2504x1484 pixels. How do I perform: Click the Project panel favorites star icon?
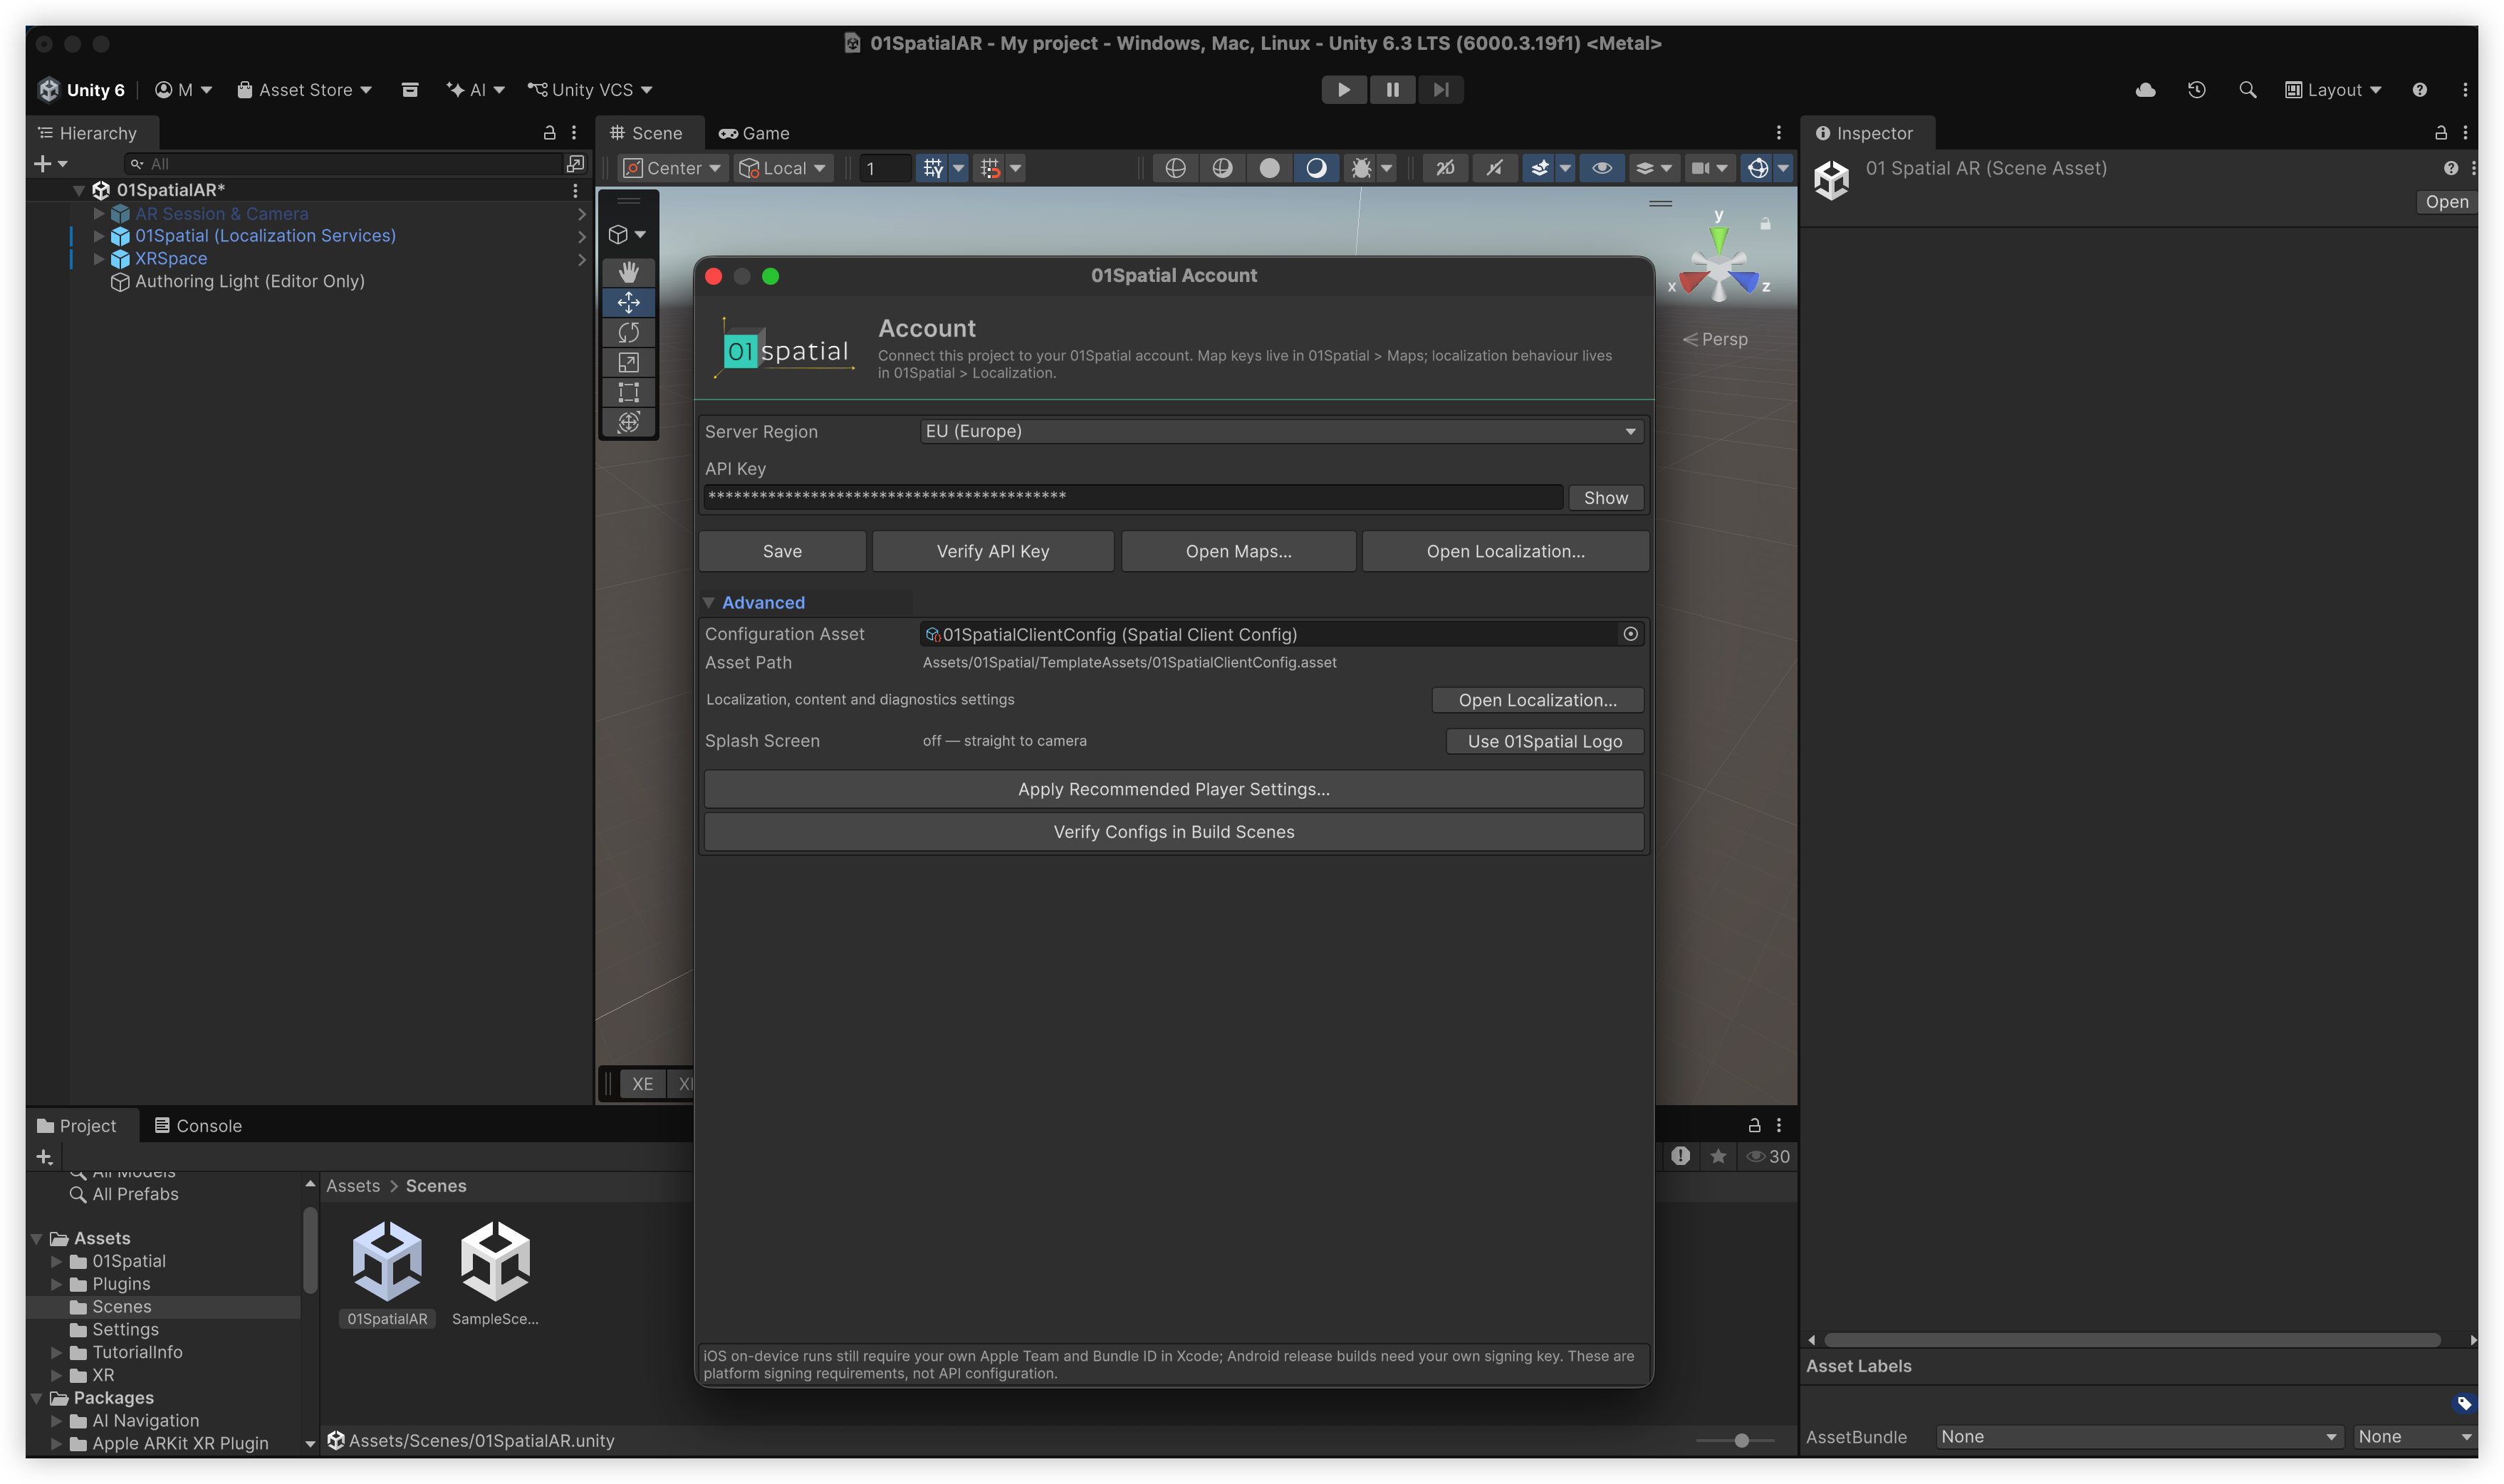point(1718,1156)
